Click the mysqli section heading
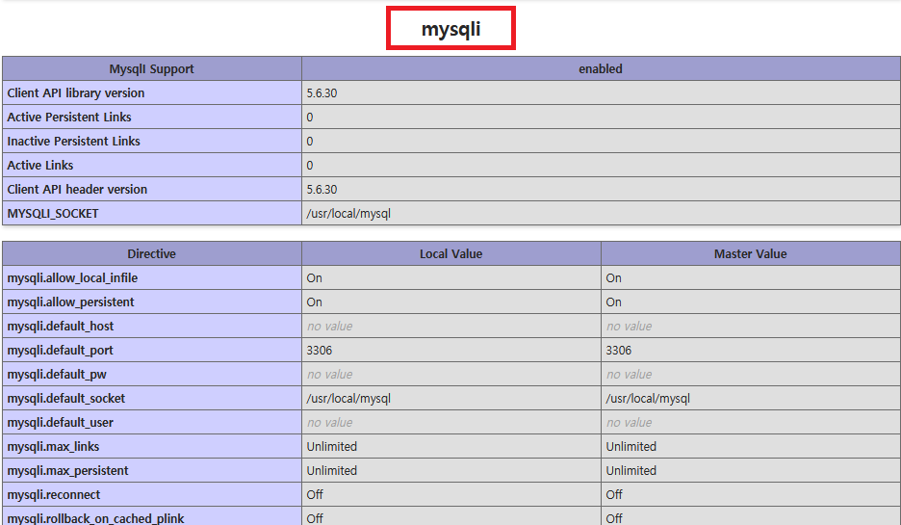This screenshot has width=901, height=525. pyautogui.click(x=450, y=29)
